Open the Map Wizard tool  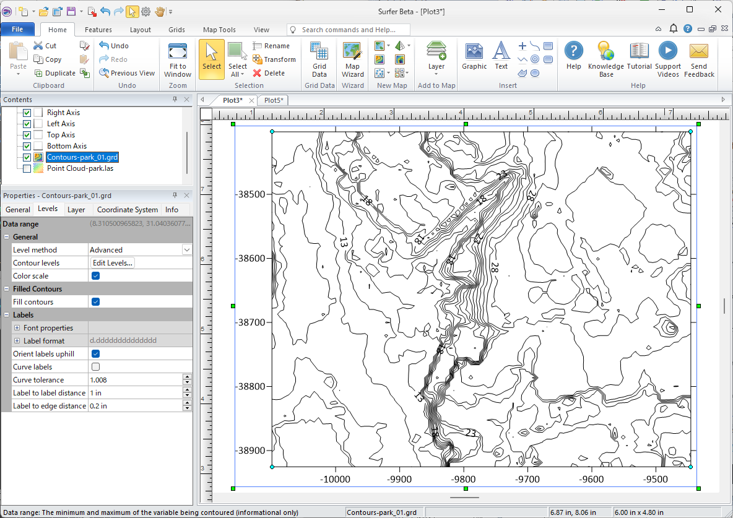pos(352,52)
